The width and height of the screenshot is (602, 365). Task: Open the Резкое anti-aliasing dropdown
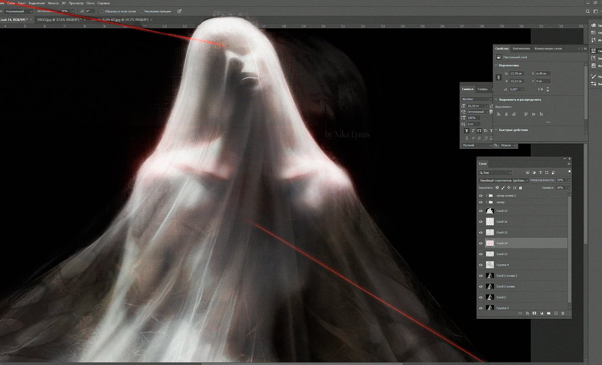(508, 145)
